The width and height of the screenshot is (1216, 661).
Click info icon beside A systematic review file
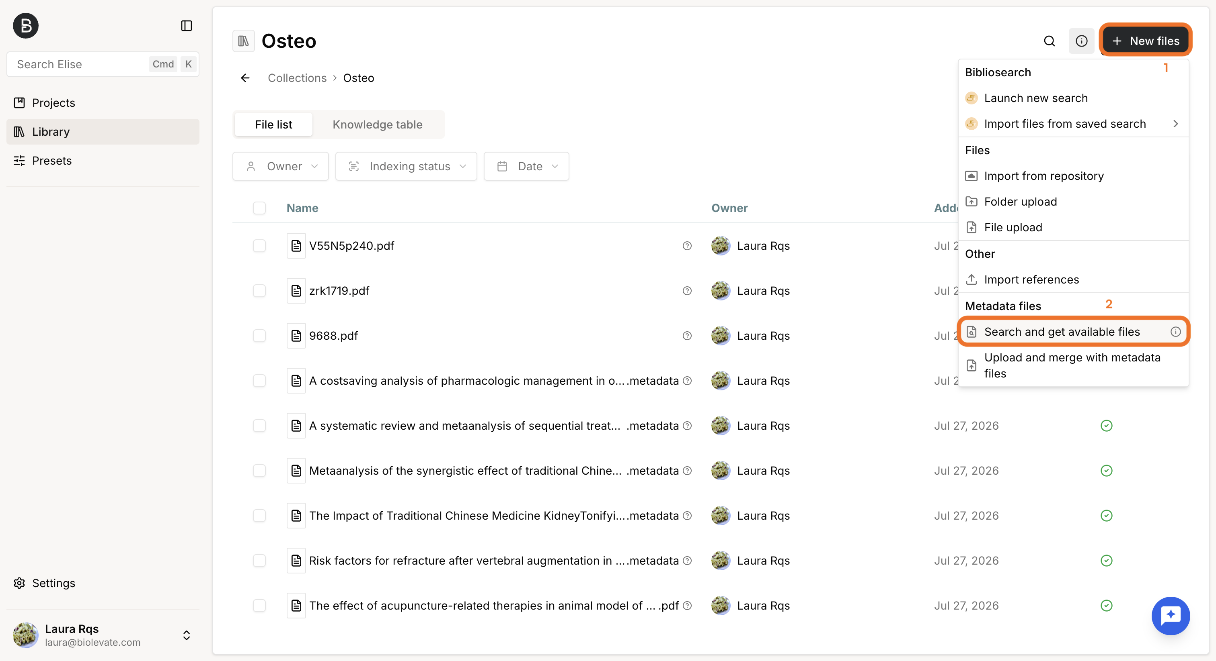point(687,426)
